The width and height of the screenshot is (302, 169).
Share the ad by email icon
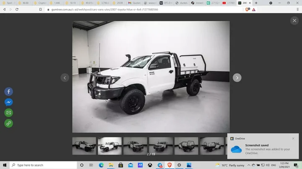coord(8,113)
